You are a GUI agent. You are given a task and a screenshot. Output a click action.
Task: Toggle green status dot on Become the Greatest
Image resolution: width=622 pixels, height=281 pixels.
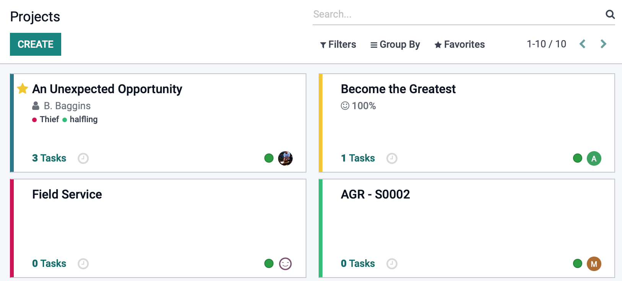pos(578,158)
